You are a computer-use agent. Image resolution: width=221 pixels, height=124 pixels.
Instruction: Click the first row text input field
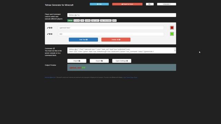coord(111,28)
